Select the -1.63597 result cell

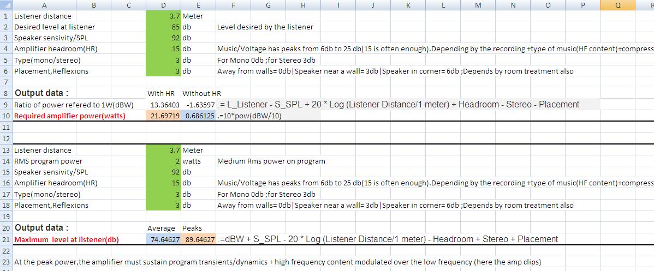click(x=198, y=105)
